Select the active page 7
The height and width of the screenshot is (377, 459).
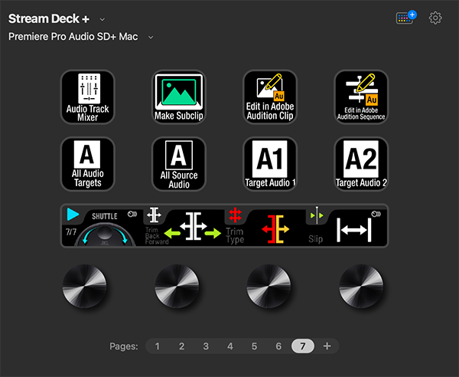click(303, 346)
